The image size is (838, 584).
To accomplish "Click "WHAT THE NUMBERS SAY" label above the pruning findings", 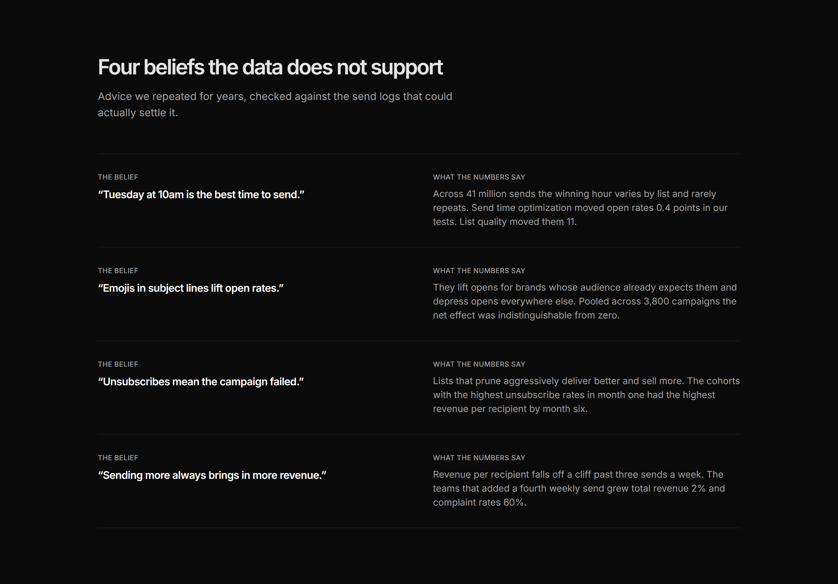I will pyautogui.click(x=479, y=364).
